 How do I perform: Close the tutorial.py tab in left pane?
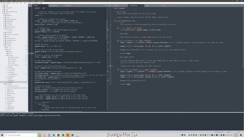click(x=47, y=6)
